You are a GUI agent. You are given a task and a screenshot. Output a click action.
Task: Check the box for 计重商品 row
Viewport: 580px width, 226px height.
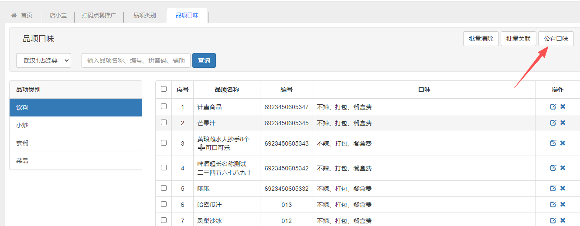(164, 106)
